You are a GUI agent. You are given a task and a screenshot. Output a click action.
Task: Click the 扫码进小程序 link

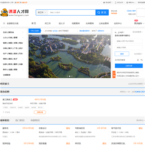[131, 11]
